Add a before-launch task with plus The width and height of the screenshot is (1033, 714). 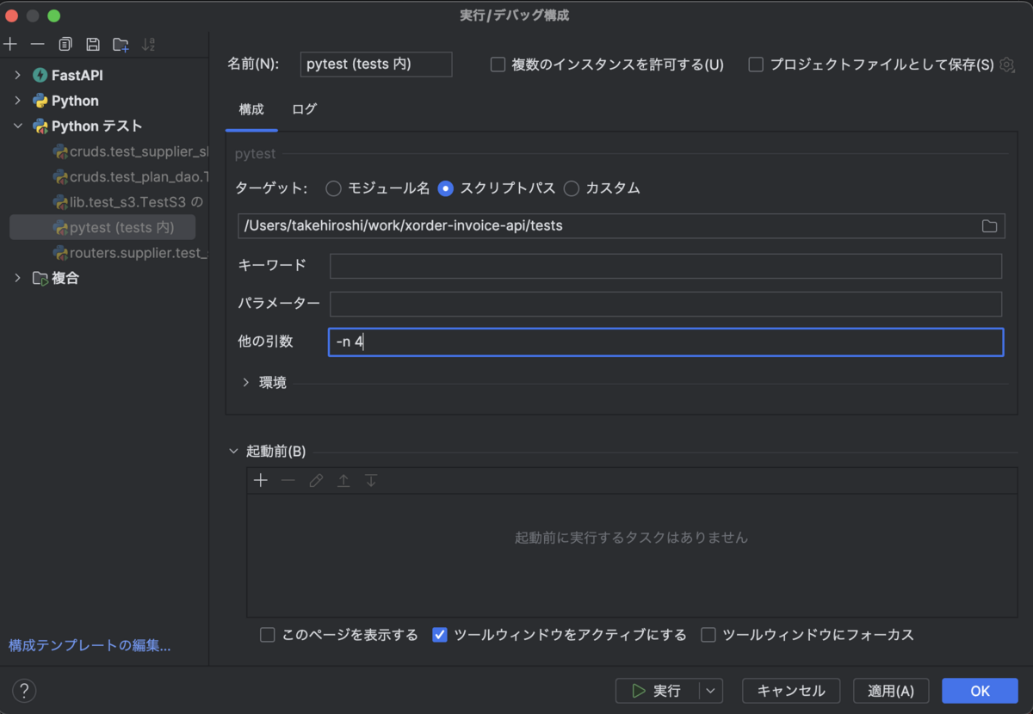coord(261,481)
